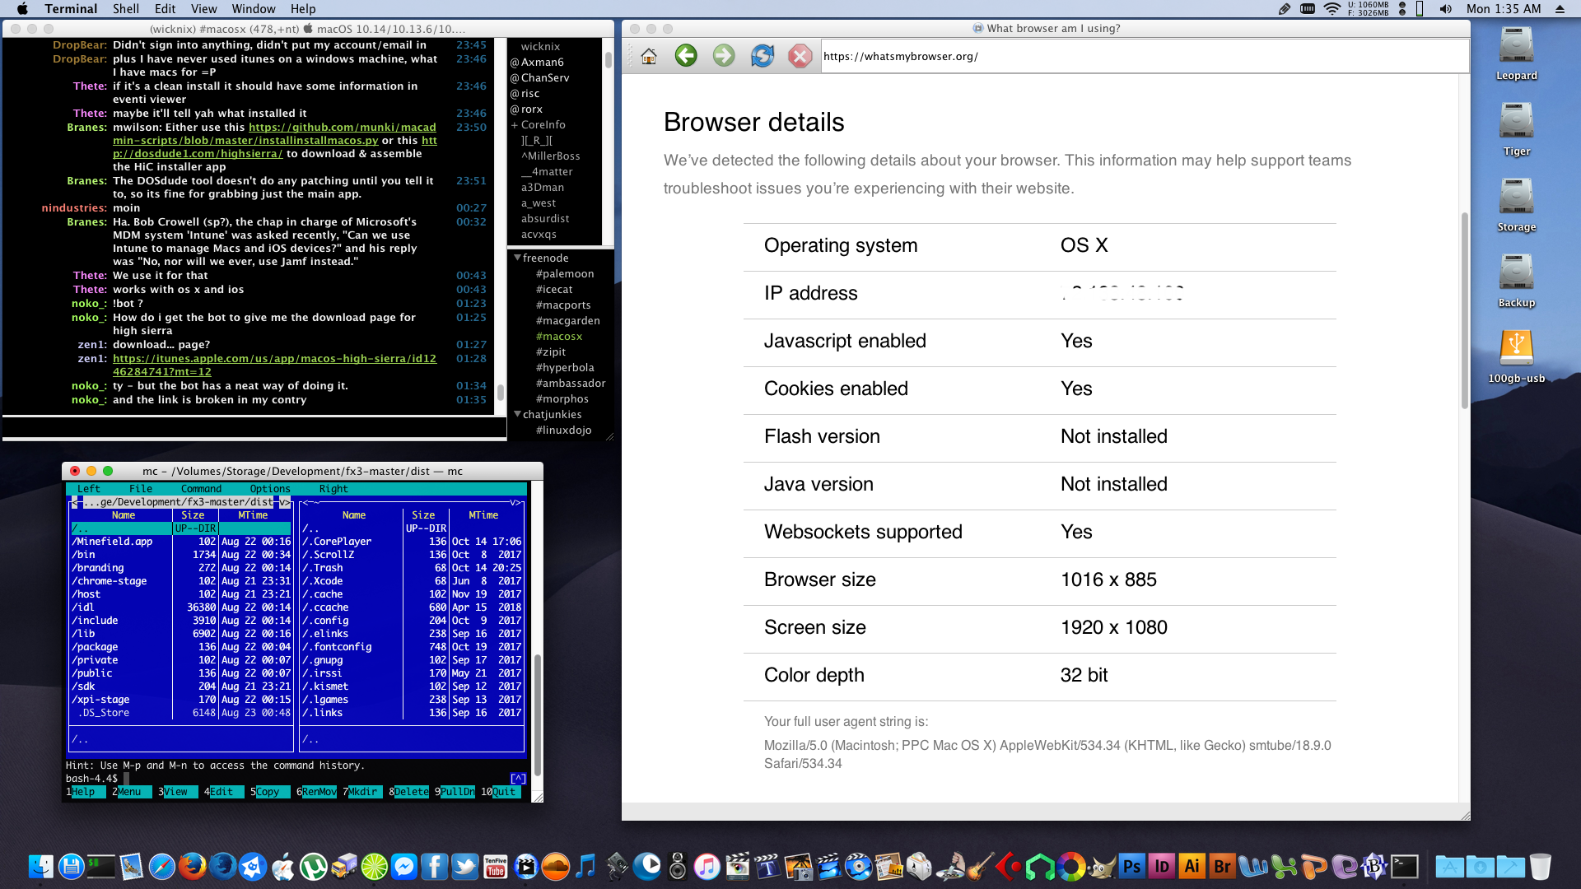
Task: Launch GIMP from the dock
Action: coord(1102,866)
